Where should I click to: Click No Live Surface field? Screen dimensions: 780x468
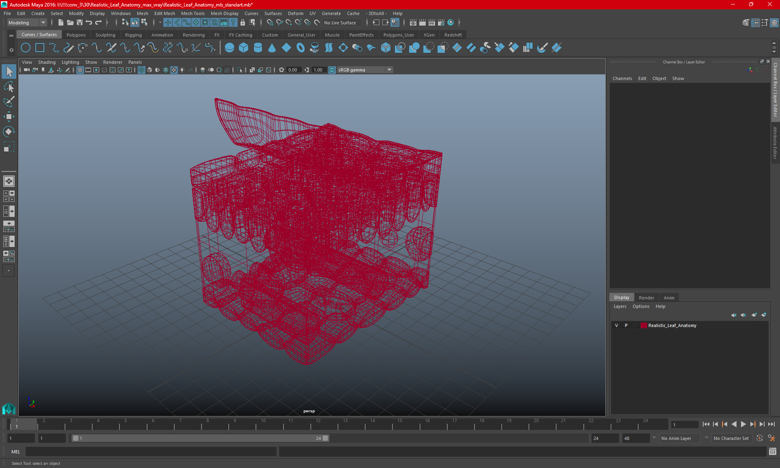(x=341, y=23)
